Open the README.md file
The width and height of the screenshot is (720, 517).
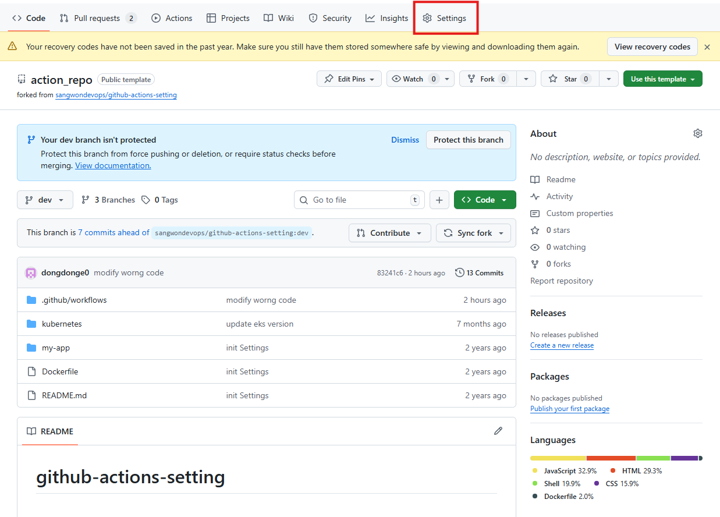[x=64, y=395]
